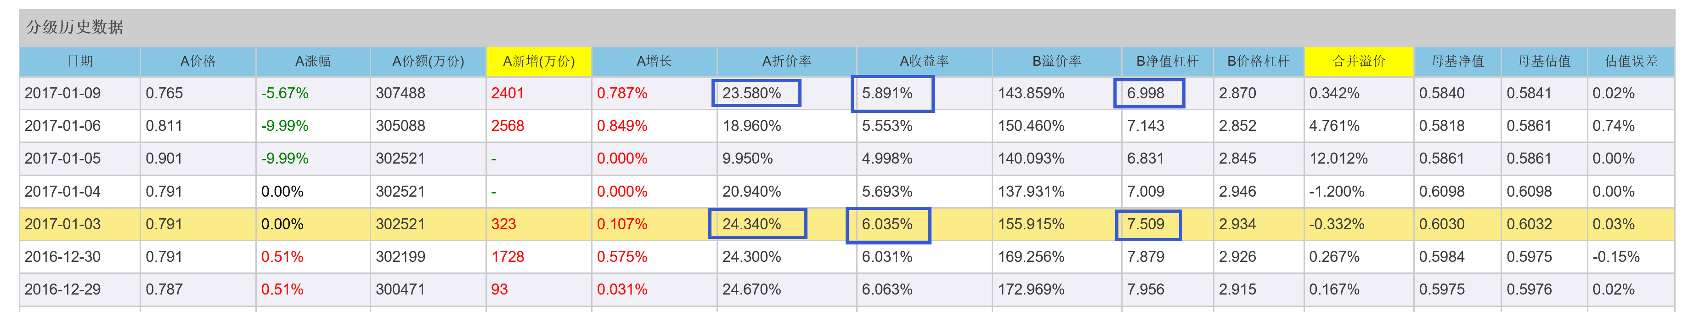Click the B净值杠杆 column header
The image size is (1688, 312).
(x=1167, y=62)
